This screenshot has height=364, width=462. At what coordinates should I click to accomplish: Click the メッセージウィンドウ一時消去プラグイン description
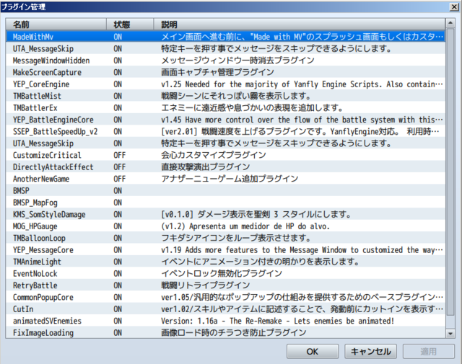click(237, 61)
